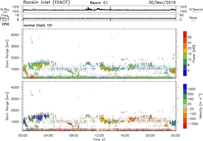This screenshot has width=203, height=141.
Task: Click the 'N.Search' legend label
Action: [196, 9]
